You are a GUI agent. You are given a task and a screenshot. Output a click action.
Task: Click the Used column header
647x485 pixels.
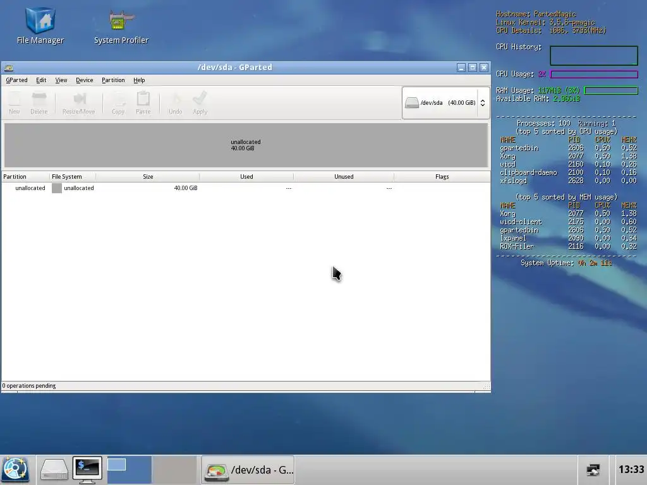click(246, 177)
